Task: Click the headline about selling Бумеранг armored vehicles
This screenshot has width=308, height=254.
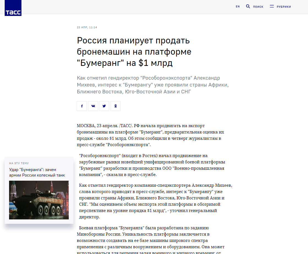Action: pyautogui.click(x=134, y=52)
